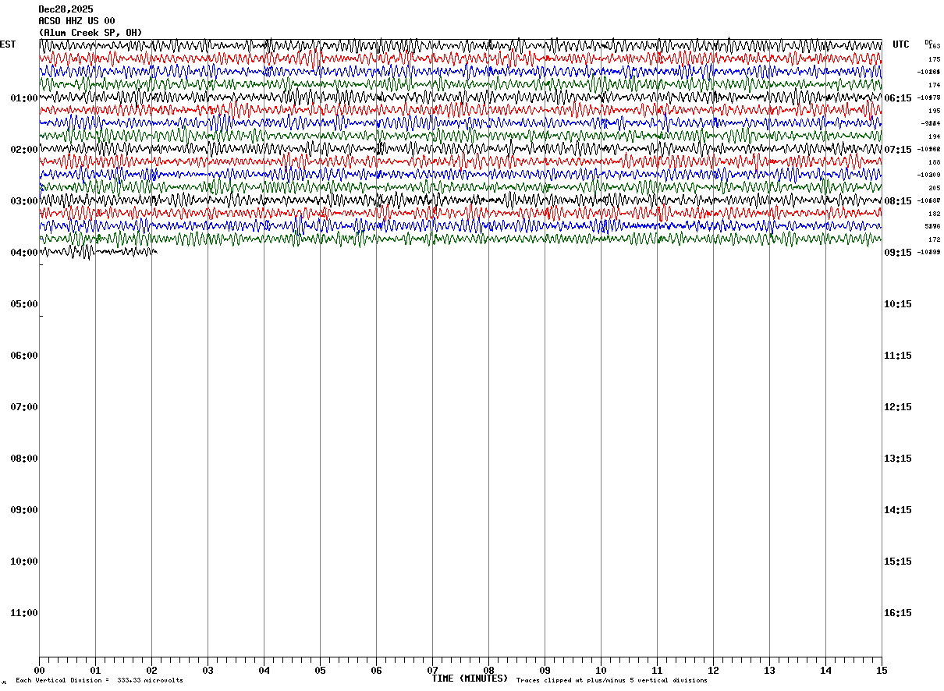Click the 06:15 UTC row label
The height and width of the screenshot is (691, 944).
tap(898, 98)
